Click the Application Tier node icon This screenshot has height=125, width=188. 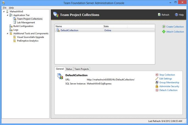[x=11, y=15]
